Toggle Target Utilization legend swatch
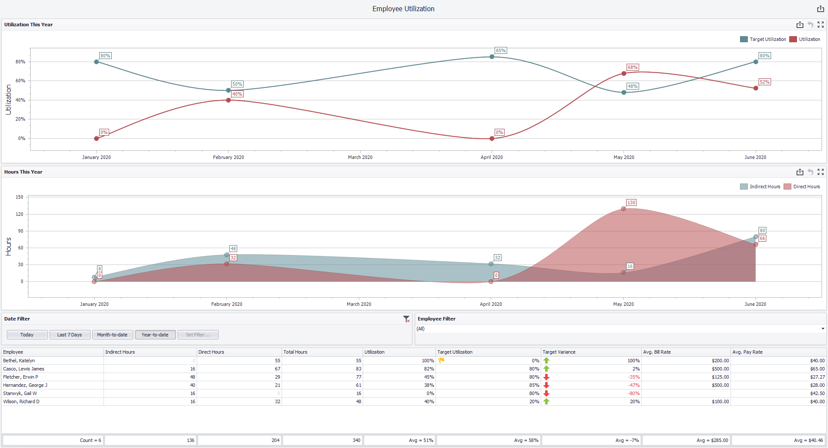Image resolution: width=828 pixels, height=448 pixels. [743, 39]
